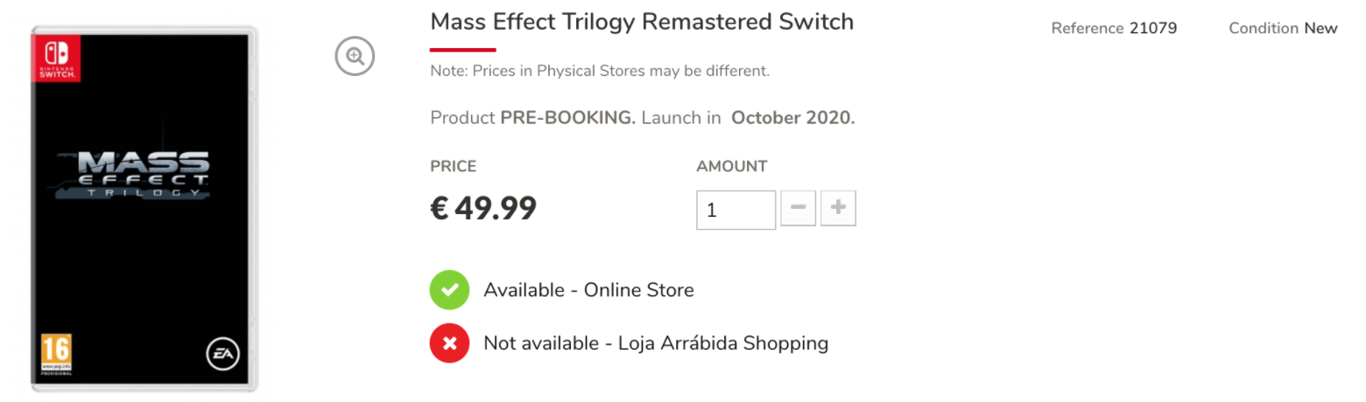Image resolution: width=1366 pixels, height=402 pixels.
Task: Click the Mass Effect Trilogy cover logo
Action: pyautogui.click(x=133, y=175)
